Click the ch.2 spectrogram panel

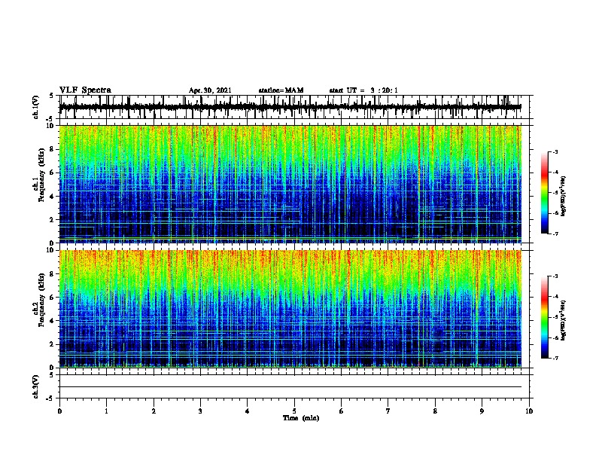290,309
